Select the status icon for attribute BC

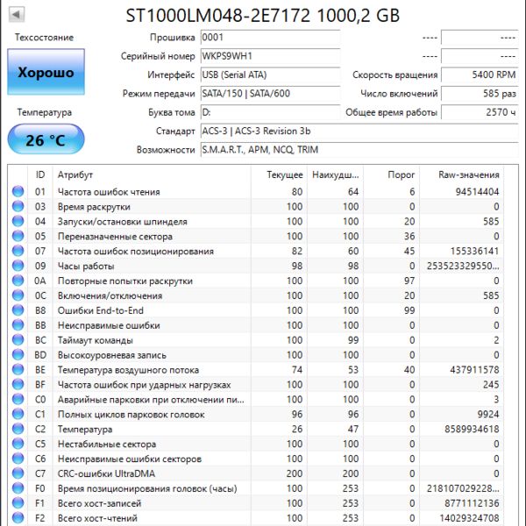click(x=18, y=339)
